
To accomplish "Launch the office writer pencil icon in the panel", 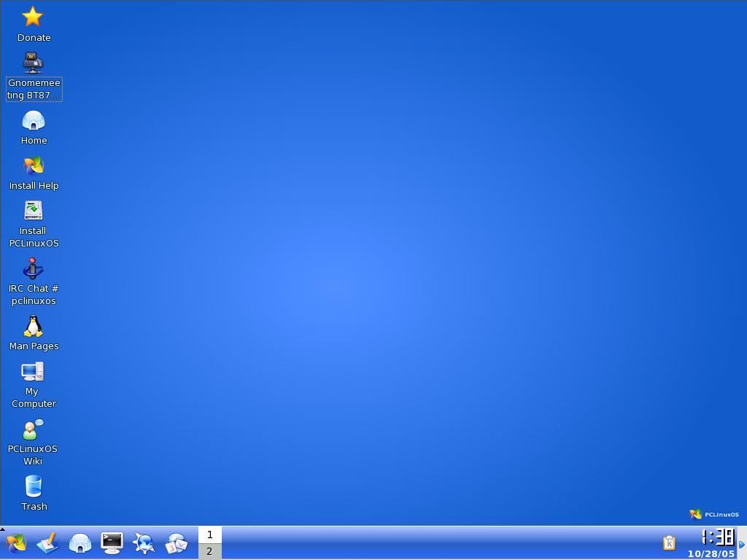I will [x=47, y=543].
